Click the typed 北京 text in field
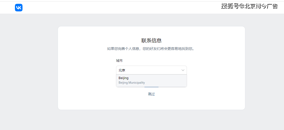Screen dimensions: 284x130 [x=122, y=70]
